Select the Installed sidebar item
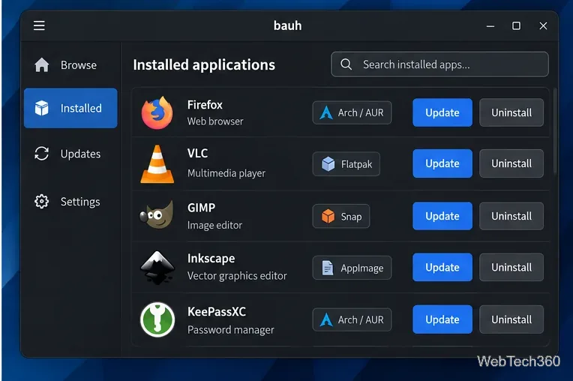Image resolution: width=573 pixels, height=381 pixels. click(70, 108)
